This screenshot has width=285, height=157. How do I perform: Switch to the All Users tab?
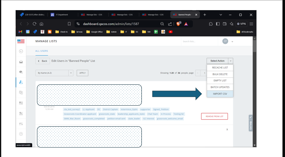(x=42, y=51)
